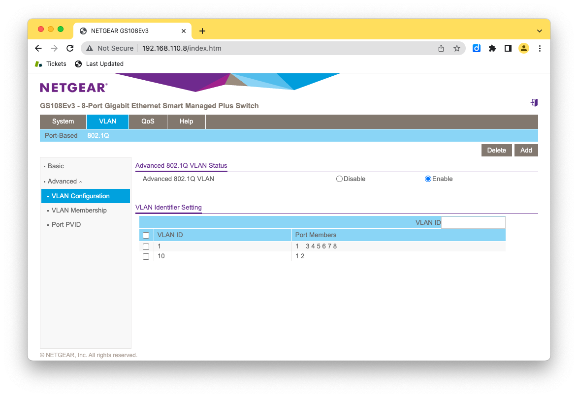Screen dimensions: 578x397
Task: Open the QoS tab
Action: [x=148, y=122]
